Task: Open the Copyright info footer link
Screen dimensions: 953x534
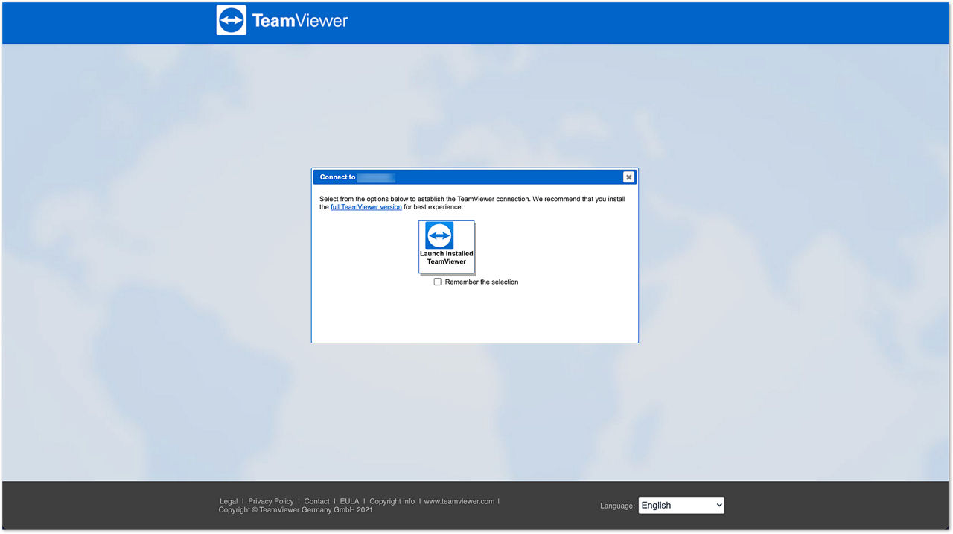Action: click(x=392, y=502)
